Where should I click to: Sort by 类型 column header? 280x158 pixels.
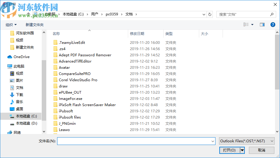169,33
